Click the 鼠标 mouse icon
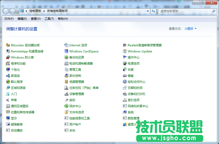 pyautogui.click(x=66, y=100)
